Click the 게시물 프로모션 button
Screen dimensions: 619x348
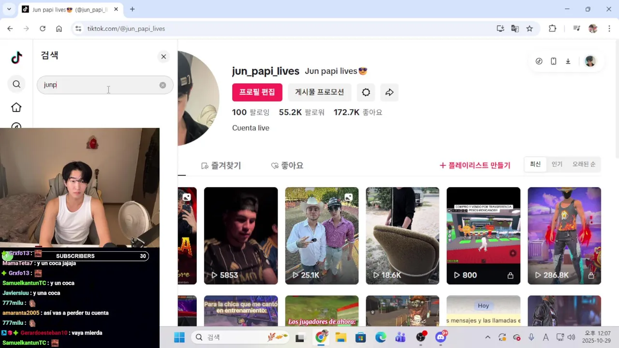(320, 92)
